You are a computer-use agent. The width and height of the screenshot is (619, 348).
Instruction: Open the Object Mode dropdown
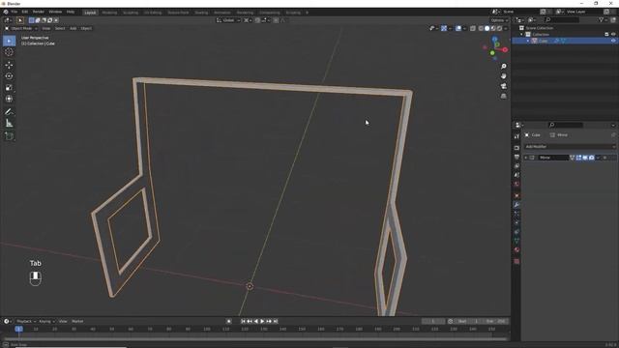[x=21, y=28]
